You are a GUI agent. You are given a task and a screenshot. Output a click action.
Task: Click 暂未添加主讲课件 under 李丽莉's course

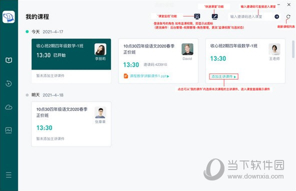click(50, 75)
